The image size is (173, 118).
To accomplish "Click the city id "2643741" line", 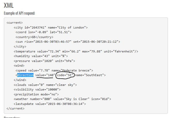I will [51, 28].
